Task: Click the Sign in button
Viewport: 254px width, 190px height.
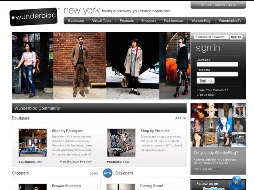Action: tap(206, 80)
